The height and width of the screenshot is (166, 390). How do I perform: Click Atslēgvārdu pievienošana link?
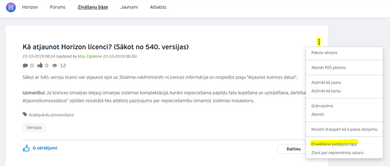coord(51,115)
